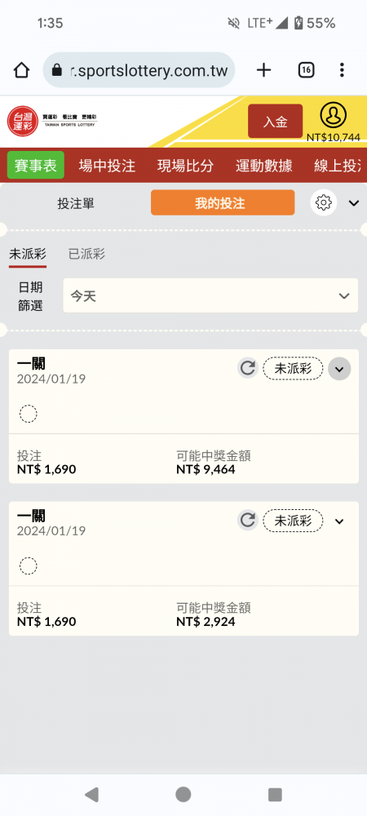Refresh the first 一關 bet with NT$ 9,464
The height and width of the screenshot is (816, 367).
248,369
